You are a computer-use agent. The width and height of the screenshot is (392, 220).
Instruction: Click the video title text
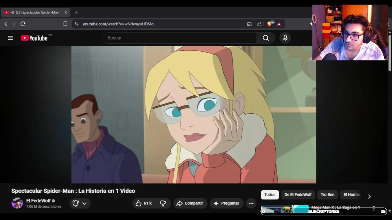pos(73,191)
